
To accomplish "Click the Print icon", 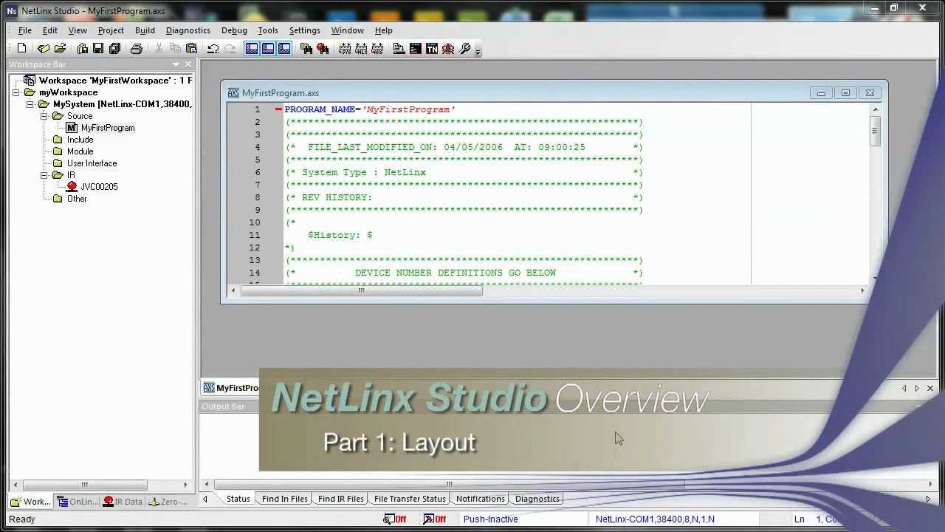I will (x=137, y=49).
